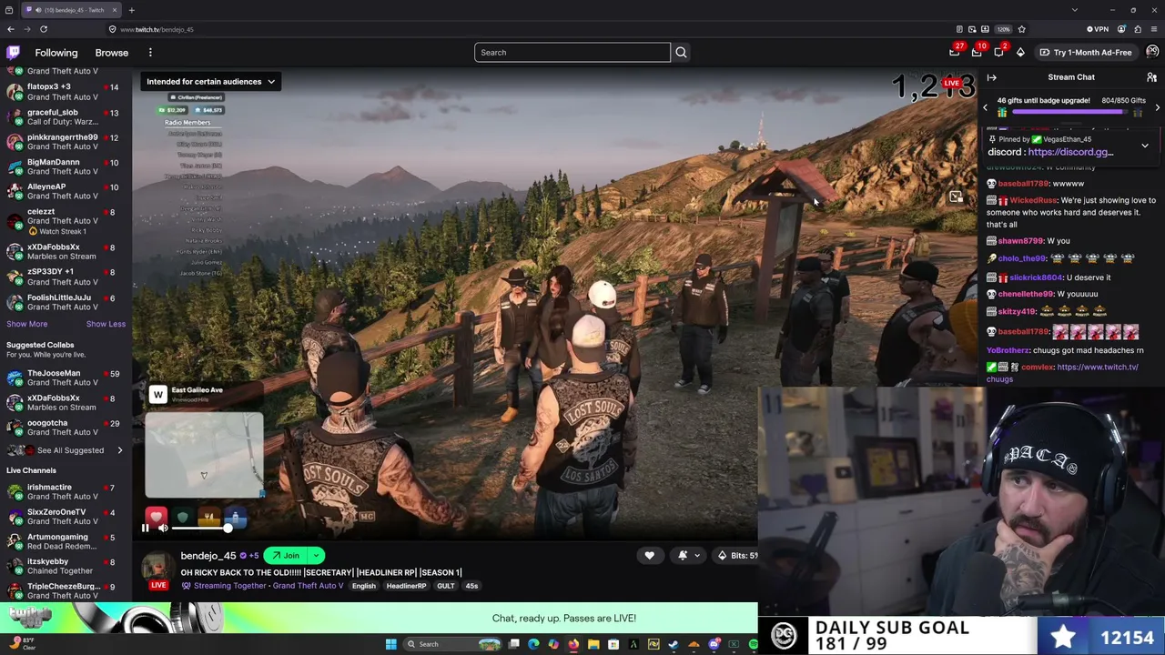Expand the Join button dropdown arrow
The image size is (1165, 655).
click(316, 556)
